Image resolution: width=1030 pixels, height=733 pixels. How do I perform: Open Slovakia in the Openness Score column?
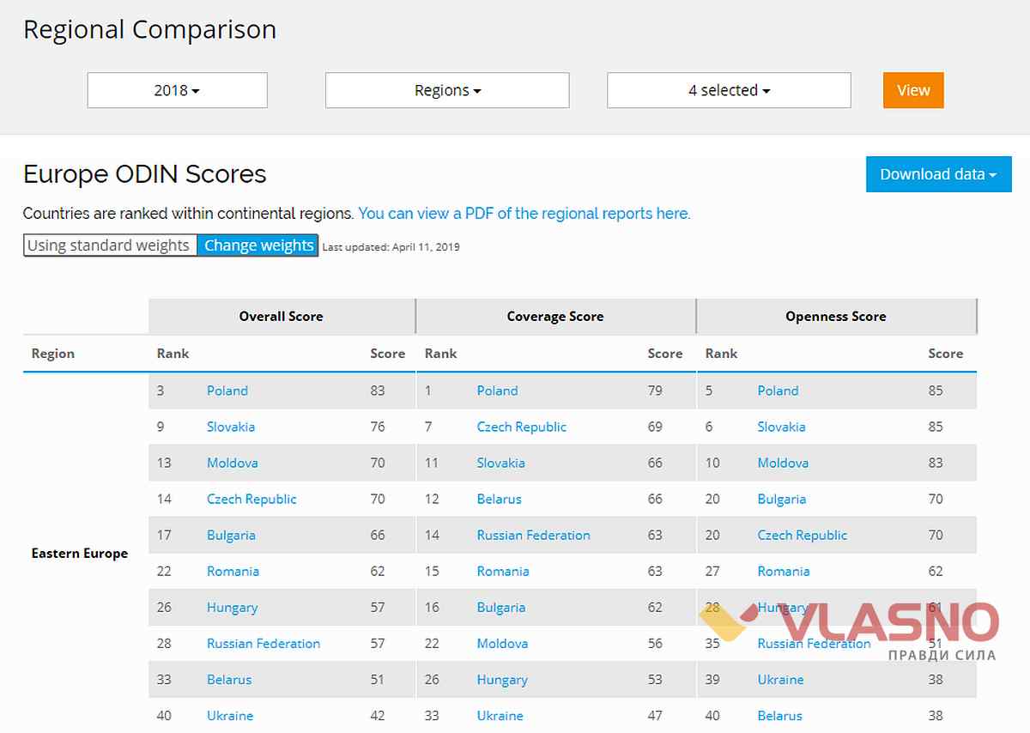click(782, 427)
